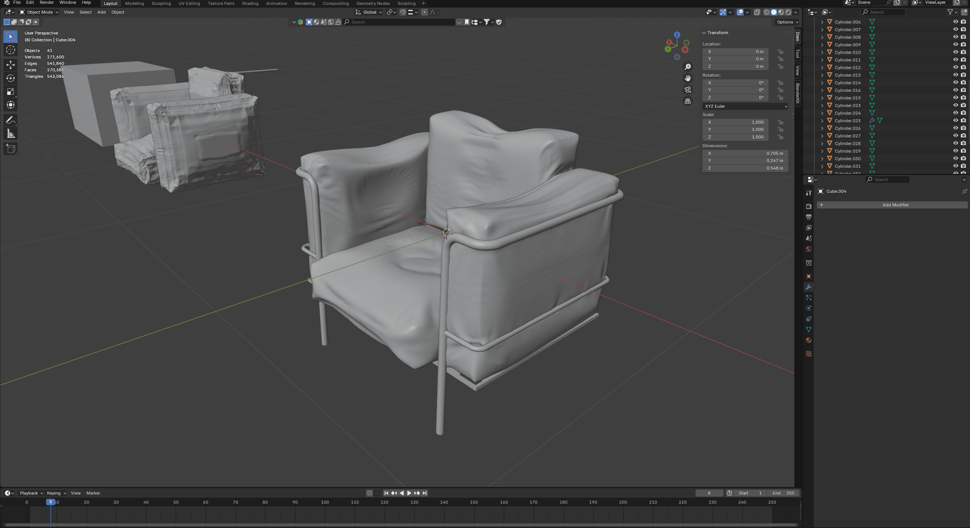Select the Move tool in toolbar
This screenshot has width=970, height=528.
11,65
